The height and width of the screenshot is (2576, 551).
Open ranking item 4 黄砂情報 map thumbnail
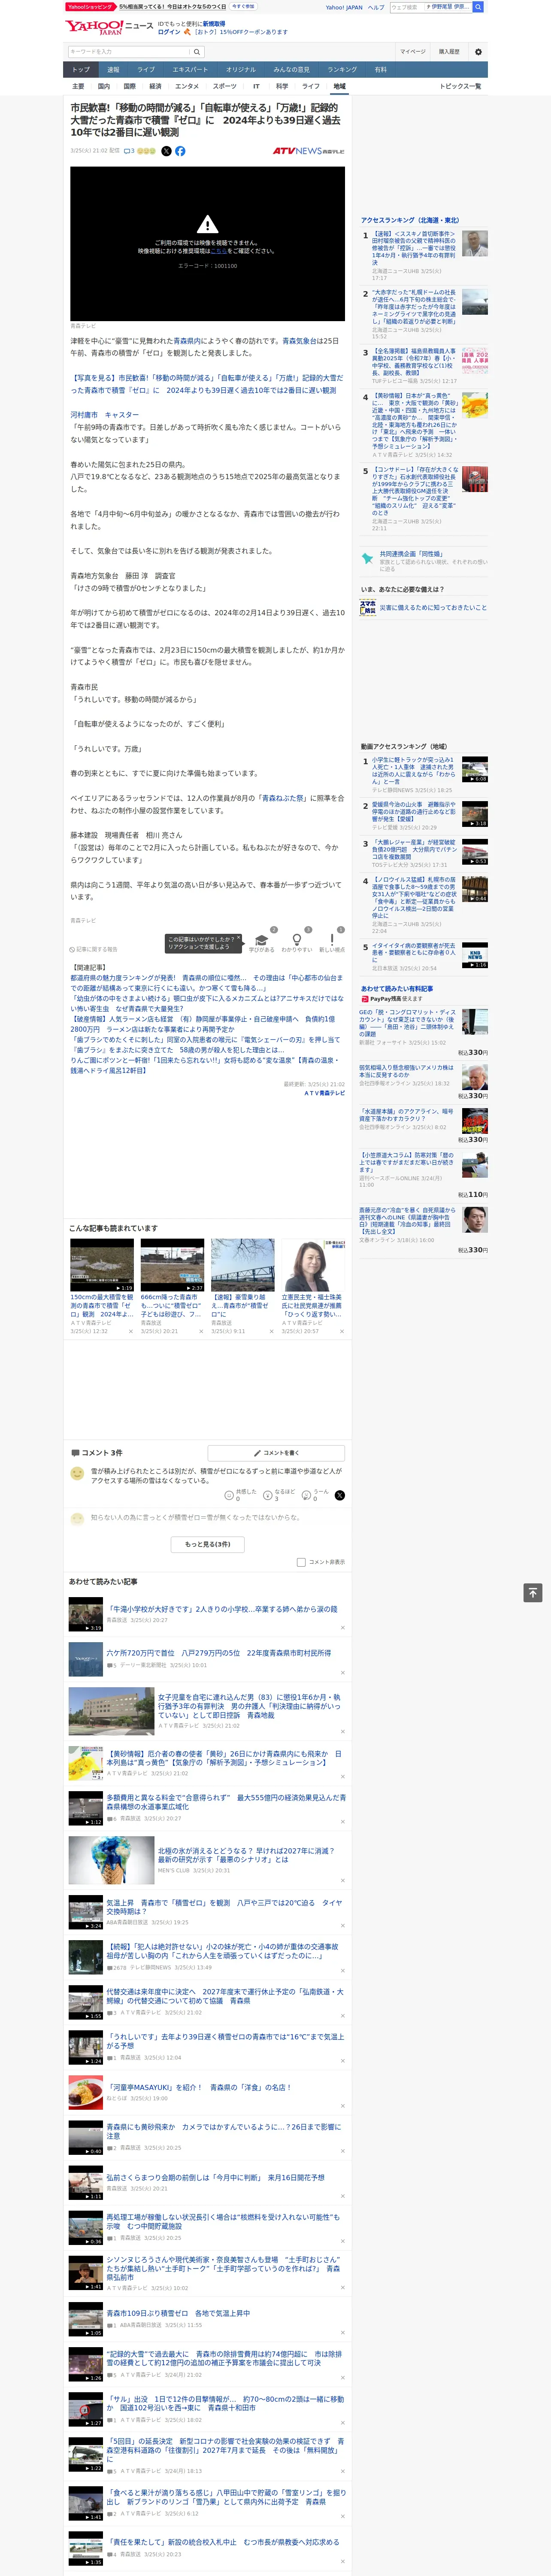(475, 405)
